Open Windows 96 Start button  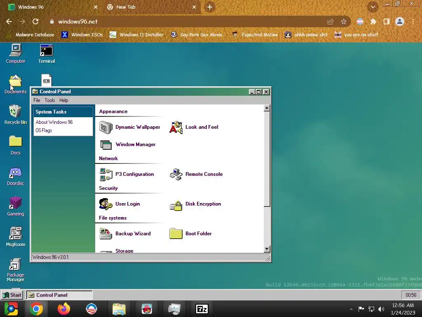[x=12, y=295]
